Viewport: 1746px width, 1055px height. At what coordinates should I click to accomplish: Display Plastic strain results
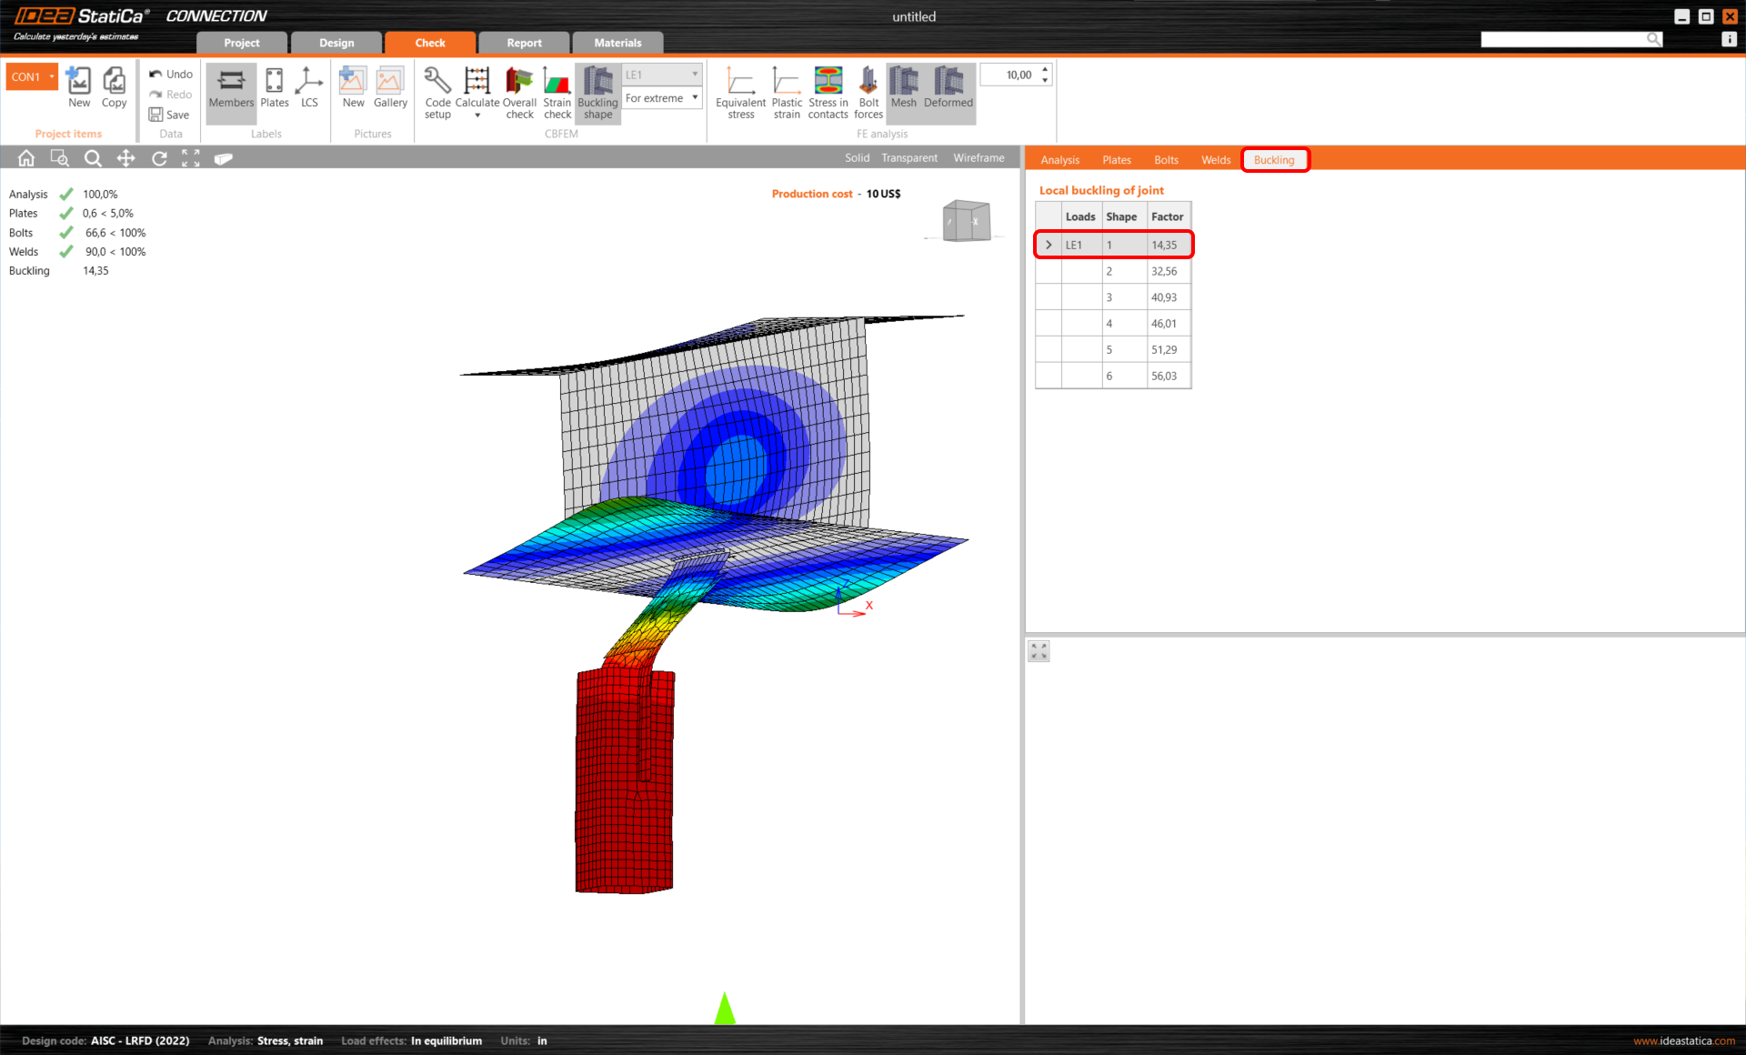pos(787,91)
